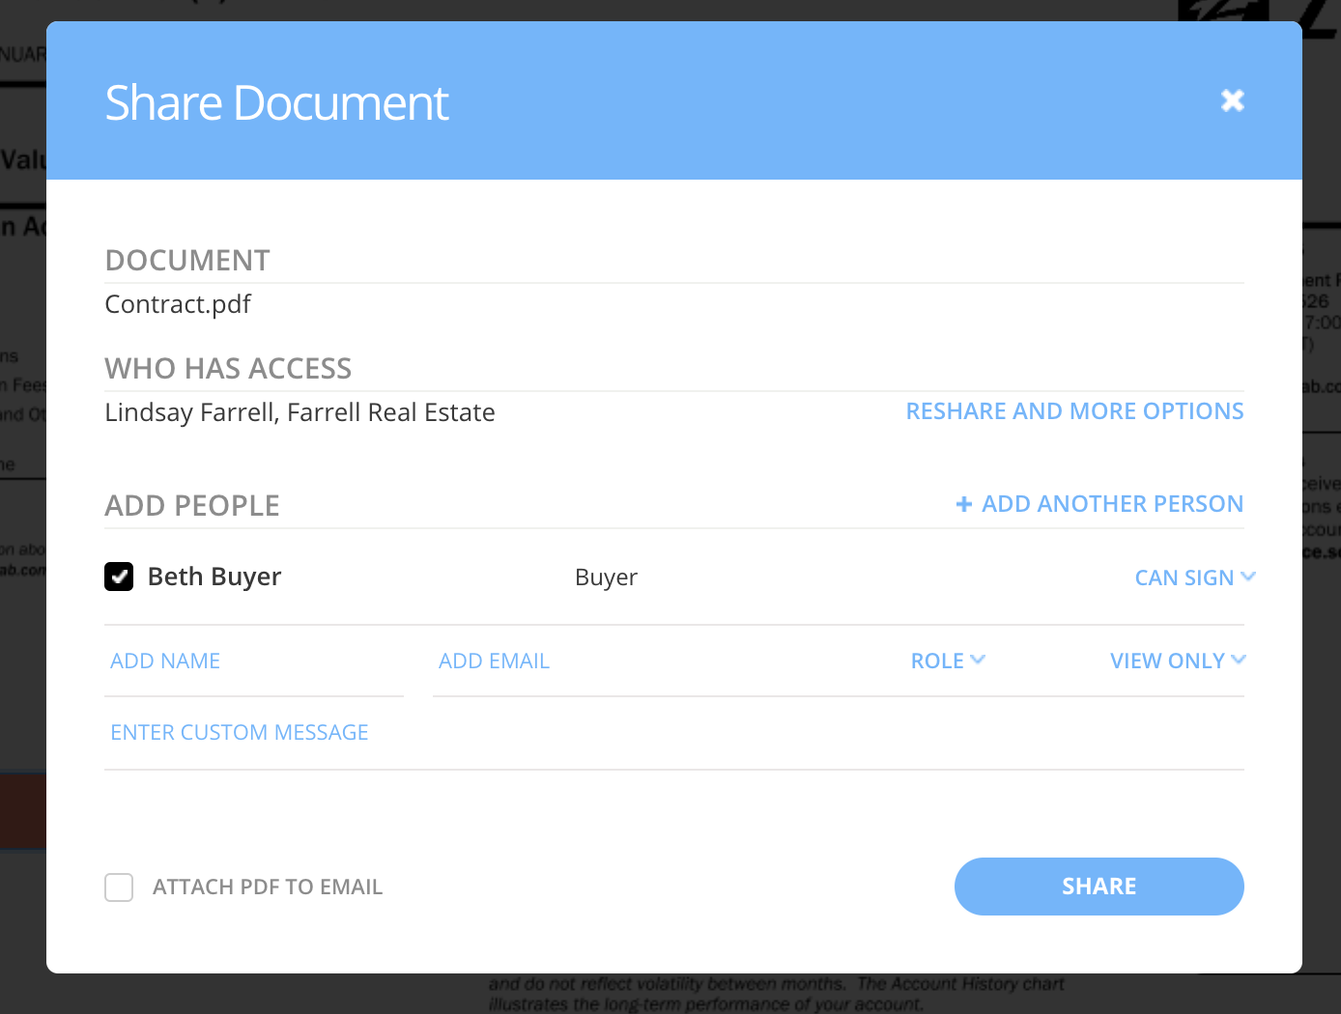The height and width of the screenshot is (1014, 1341).
Task: Click the Contract.pdf document name
Action: tap(178, 304)
